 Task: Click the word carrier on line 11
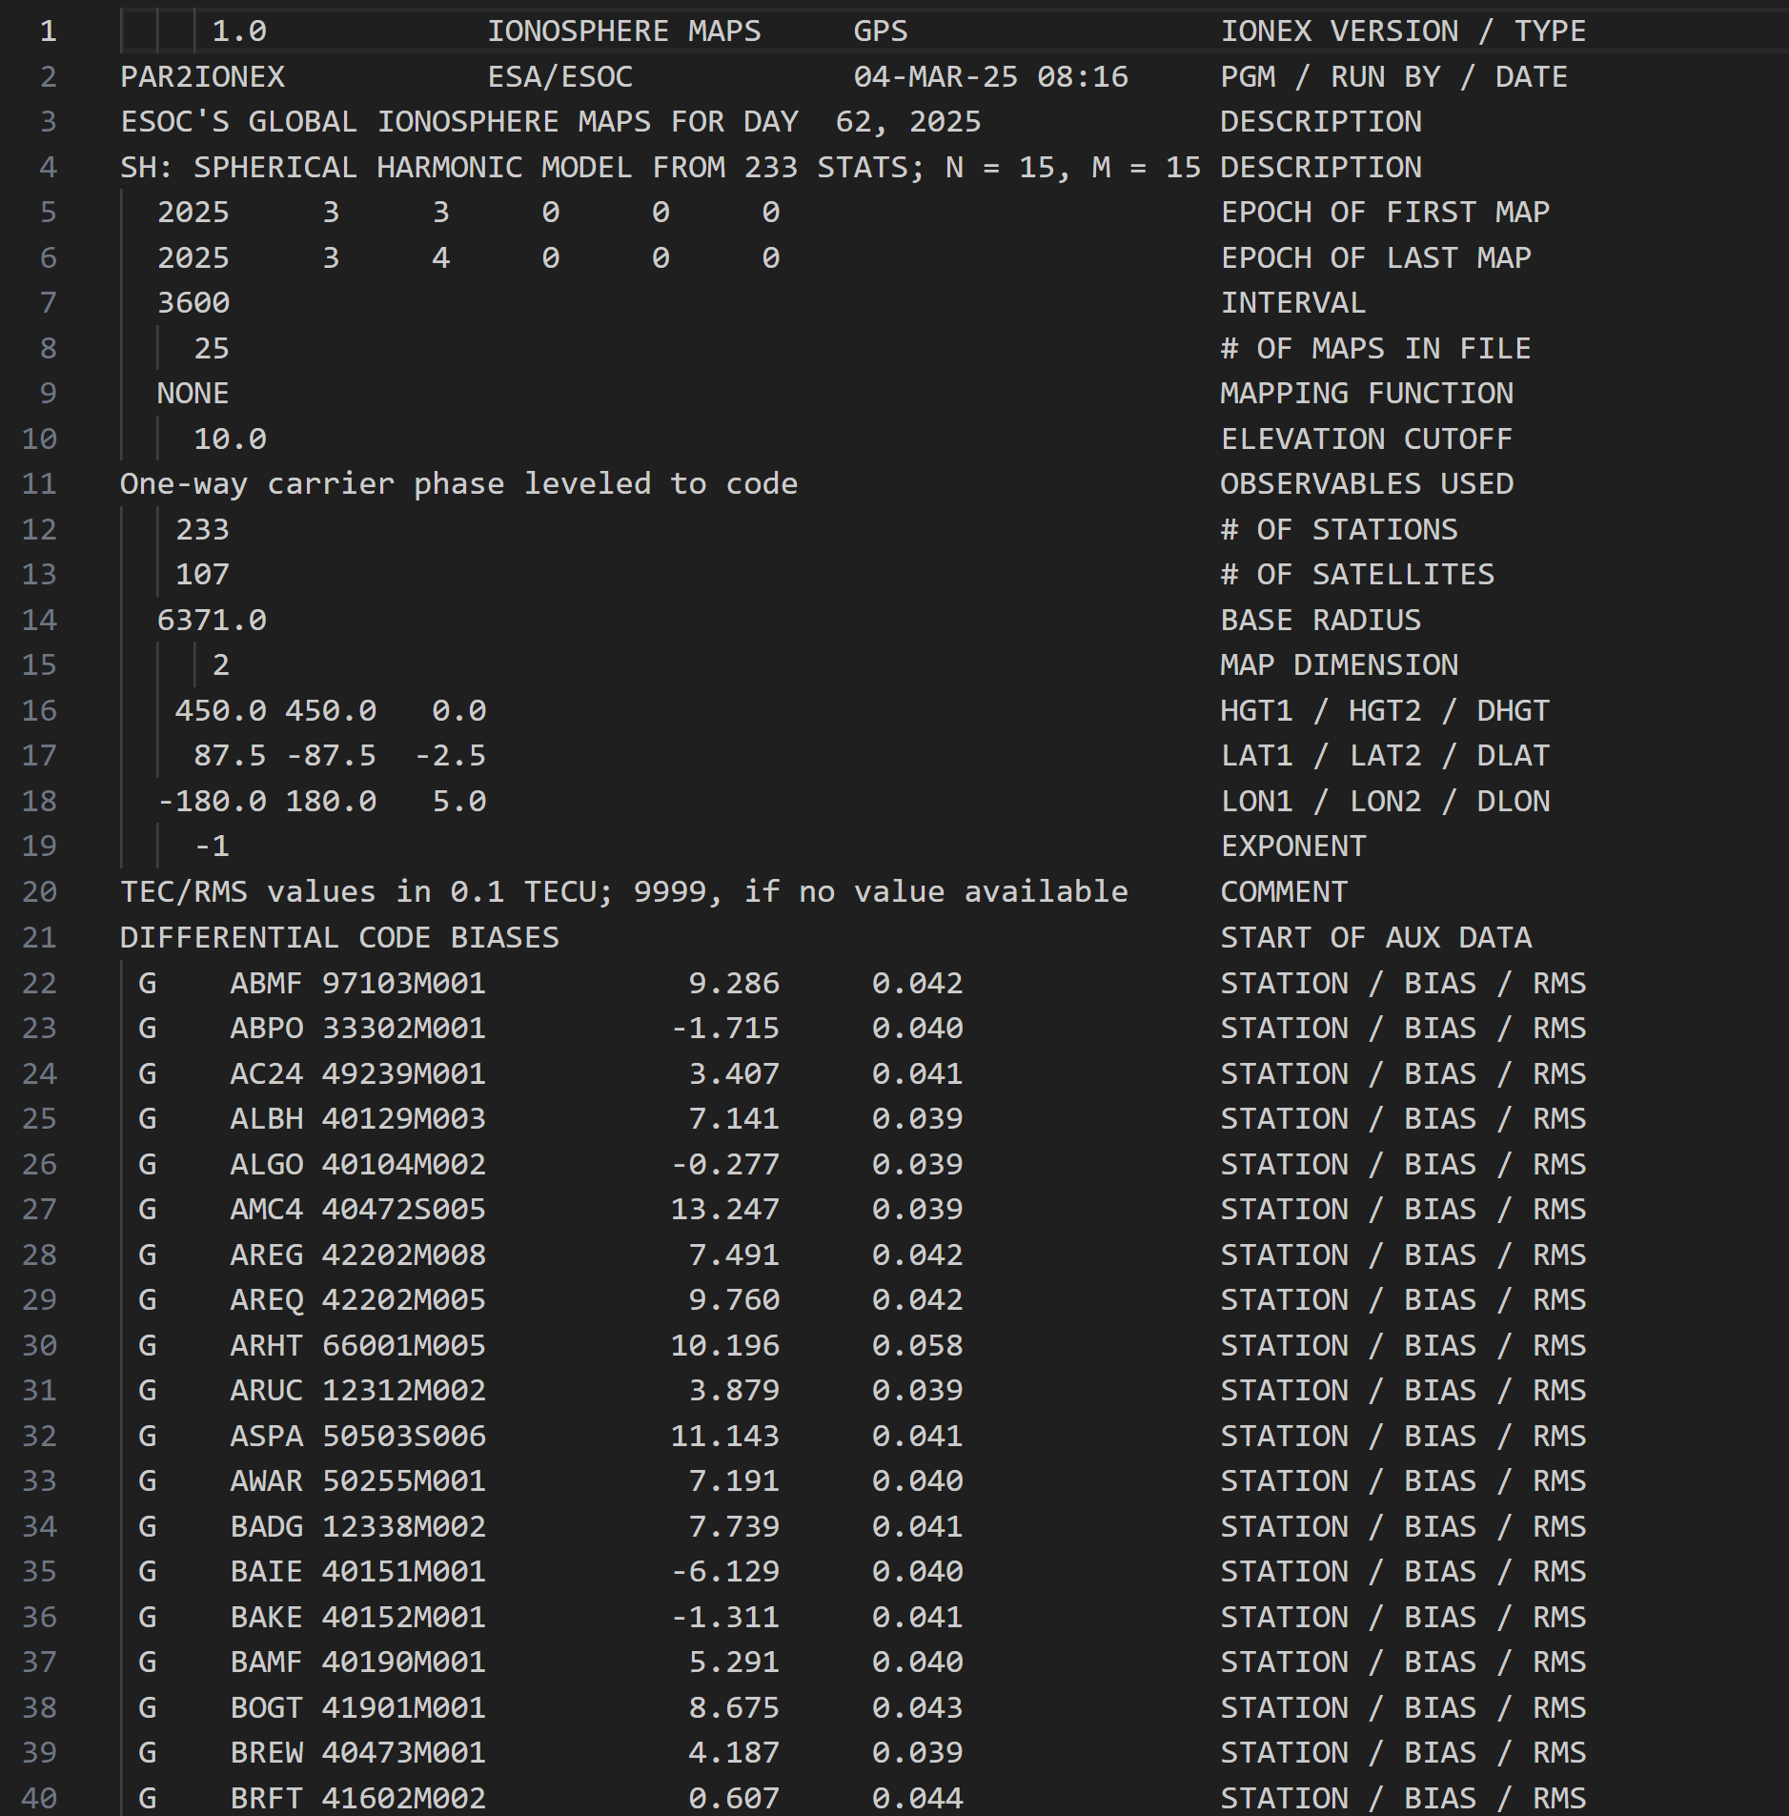pyautogui.click(x=330, y=483)
